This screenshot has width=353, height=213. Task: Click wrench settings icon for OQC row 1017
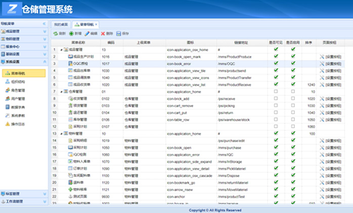coord(322,64)
